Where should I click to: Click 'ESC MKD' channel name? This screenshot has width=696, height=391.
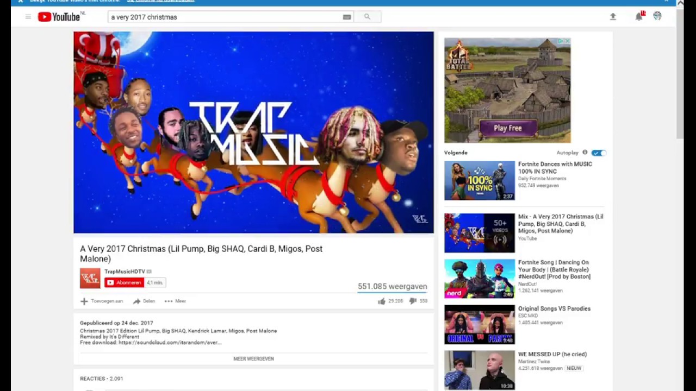(527, 316)
